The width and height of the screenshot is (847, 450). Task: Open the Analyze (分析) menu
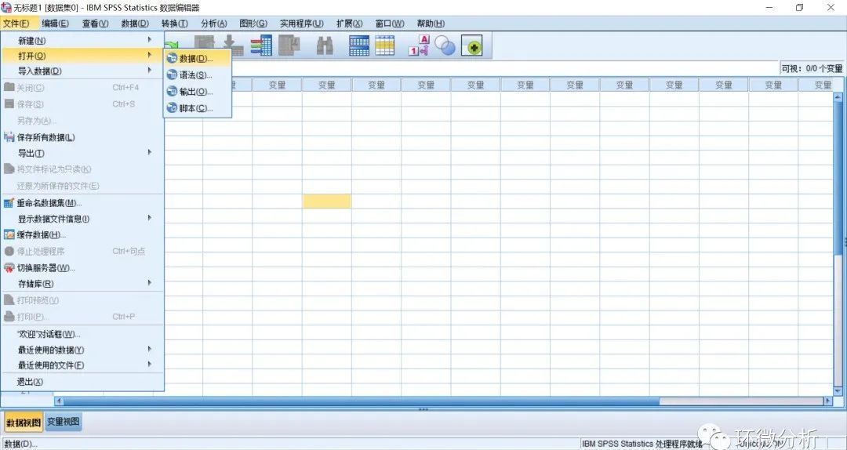point(214,24)
